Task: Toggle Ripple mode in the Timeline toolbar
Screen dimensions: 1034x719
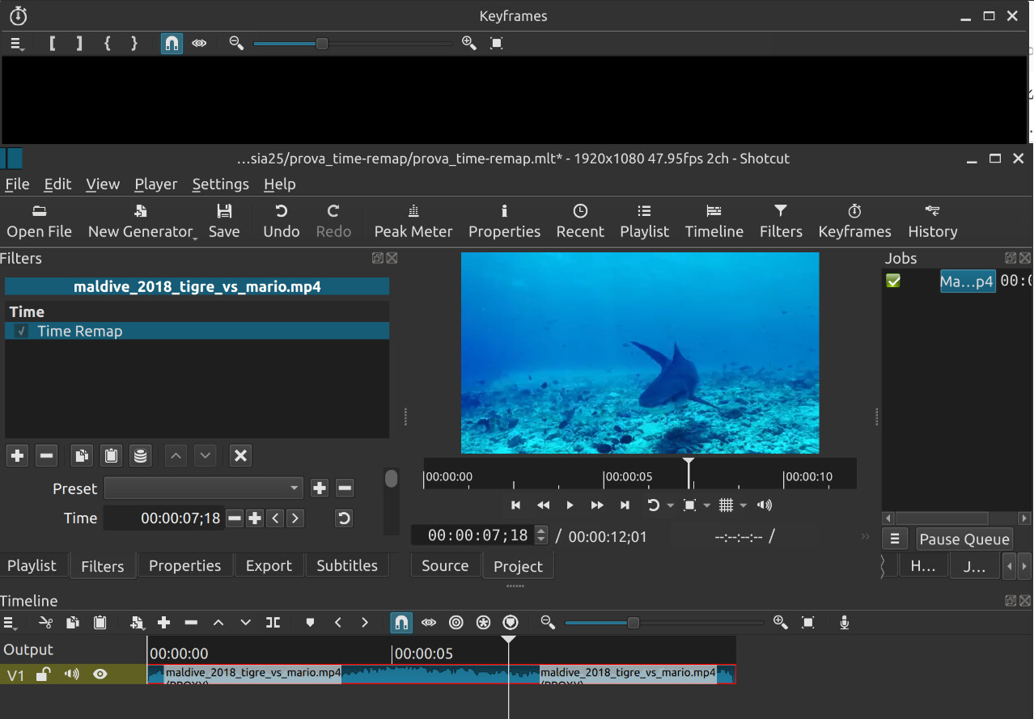Action: click(x=456, y=622)
